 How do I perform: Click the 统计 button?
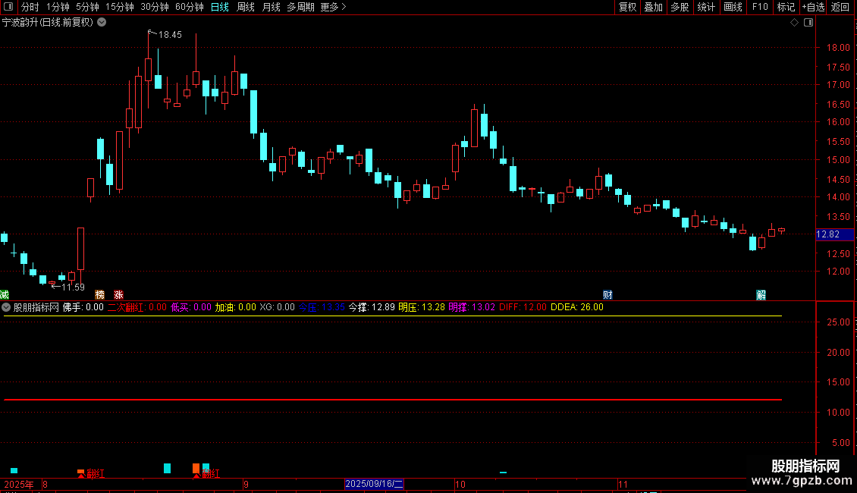click(706, 7)
